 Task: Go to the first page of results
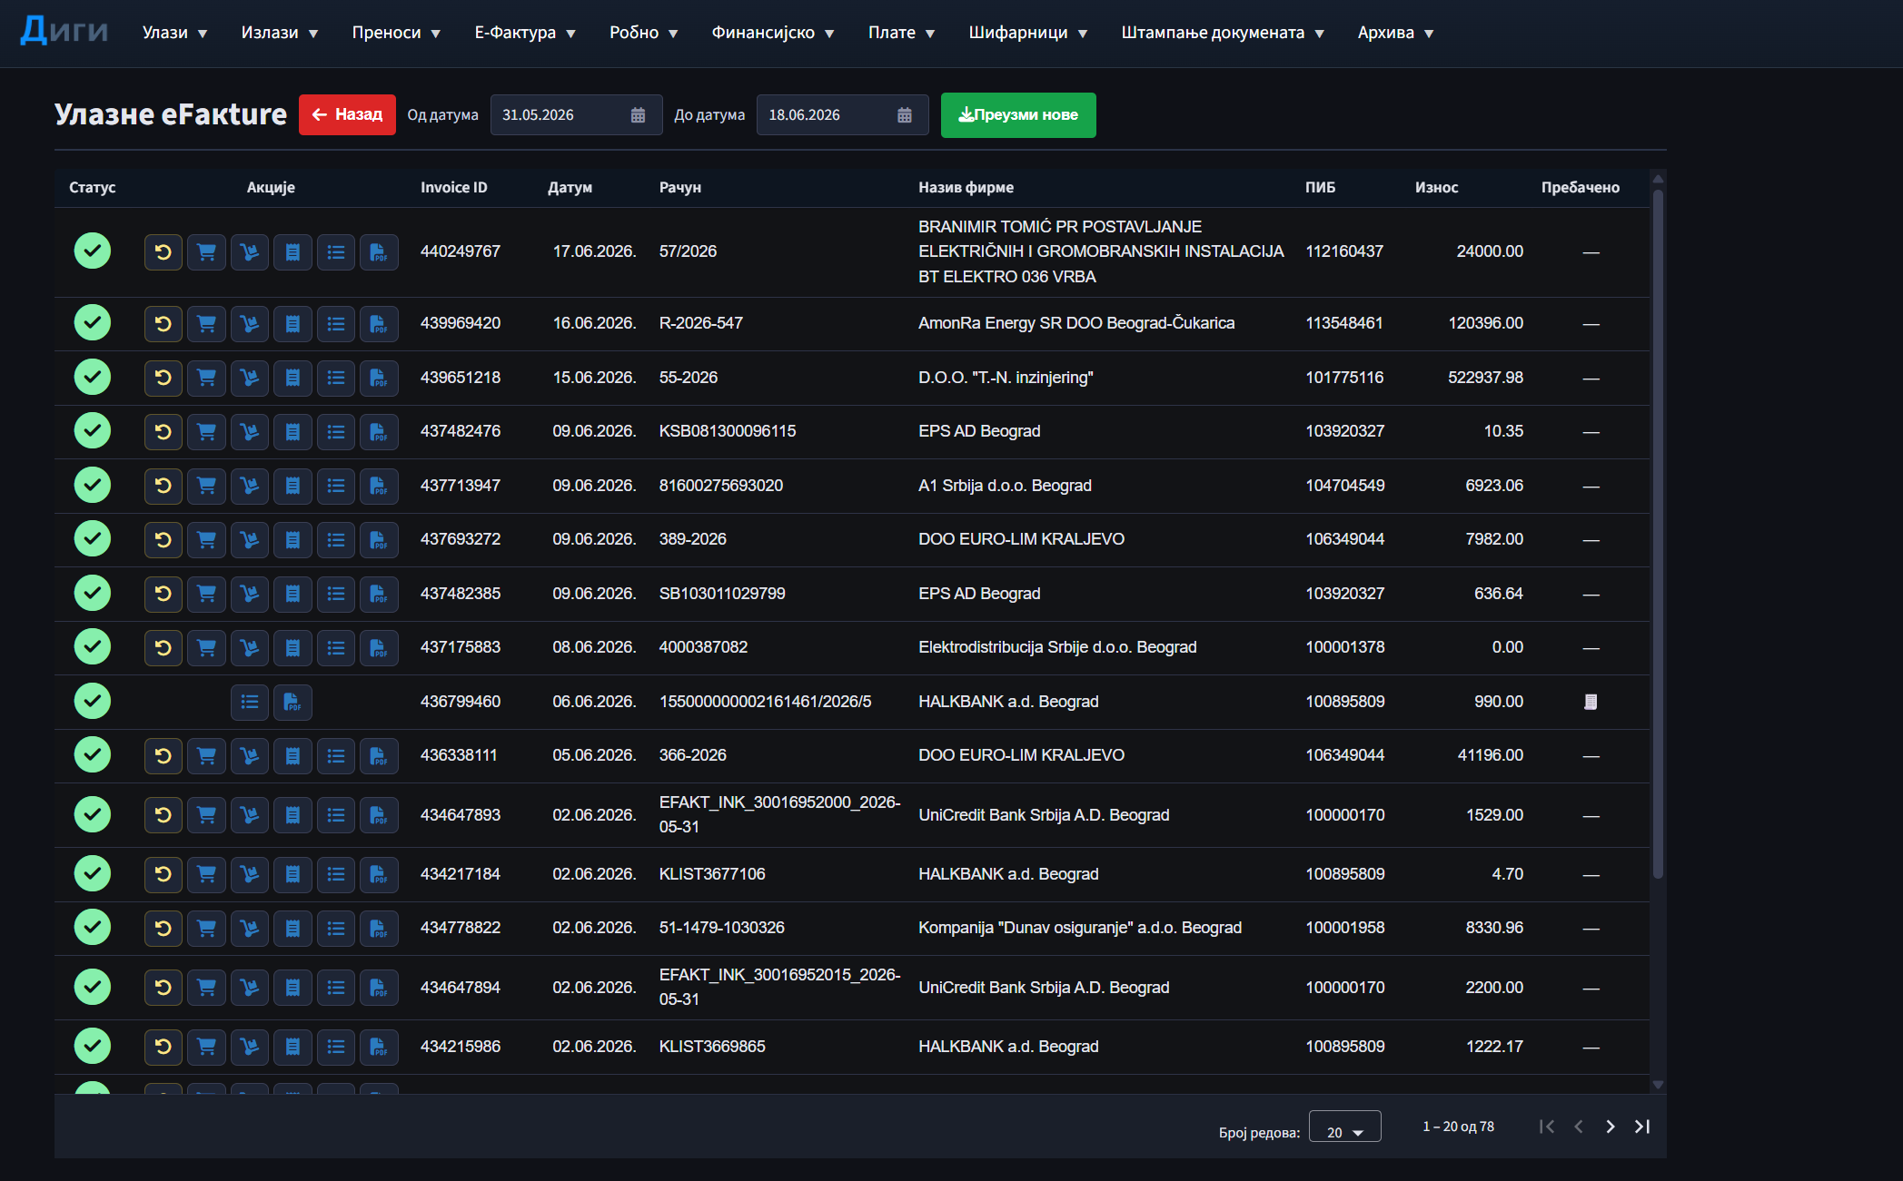click(1547, 1127)
